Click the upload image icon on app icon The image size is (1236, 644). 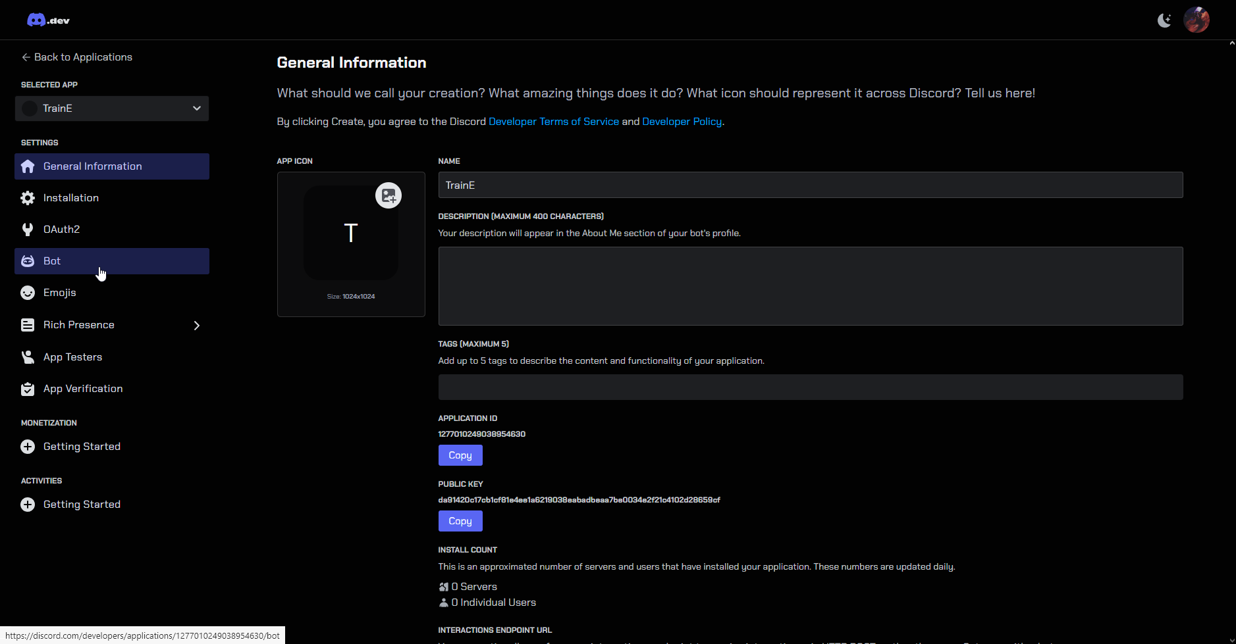(389, 195)
